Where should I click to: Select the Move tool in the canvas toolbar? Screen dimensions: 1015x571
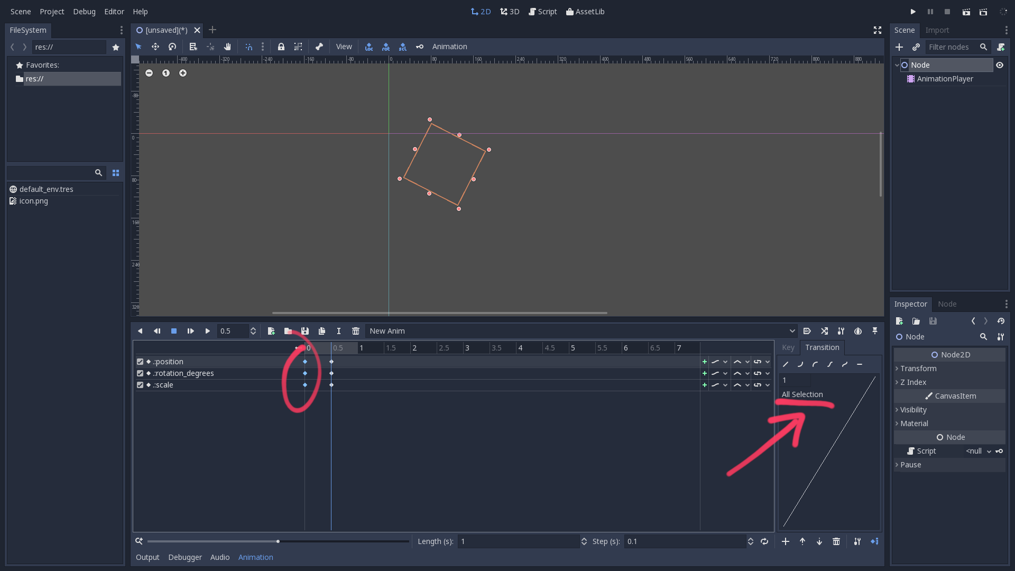tap(155, 47)
